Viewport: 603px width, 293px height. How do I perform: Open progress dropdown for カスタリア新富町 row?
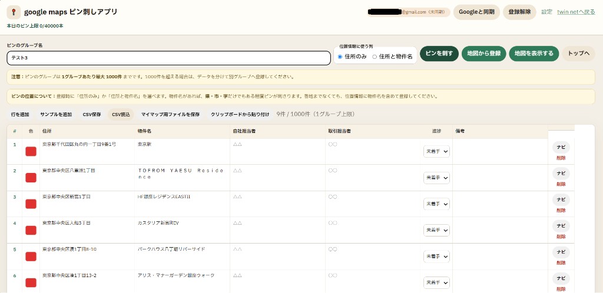436,231
